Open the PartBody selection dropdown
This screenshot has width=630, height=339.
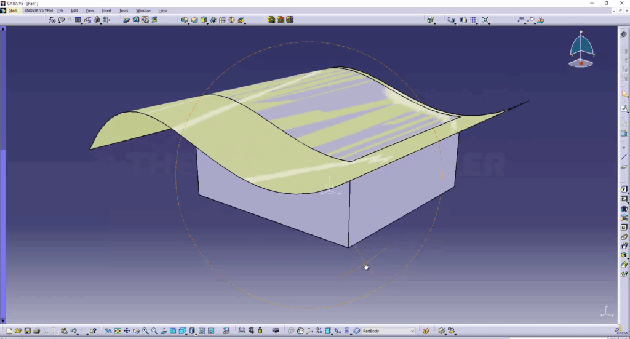[x=412, y=331]
